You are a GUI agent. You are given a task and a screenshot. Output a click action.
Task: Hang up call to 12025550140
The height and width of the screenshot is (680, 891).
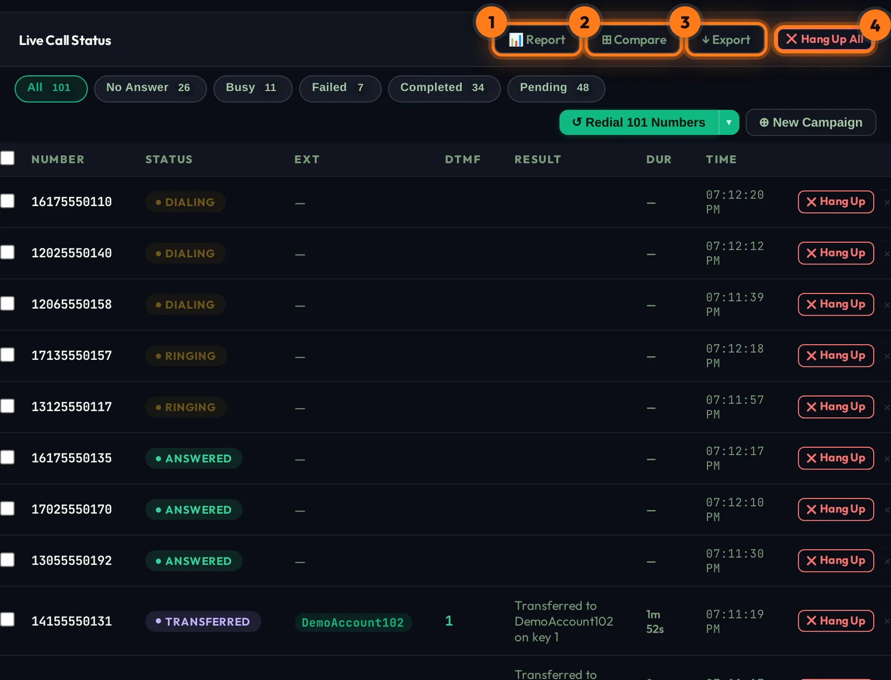[x=835, y=253]
